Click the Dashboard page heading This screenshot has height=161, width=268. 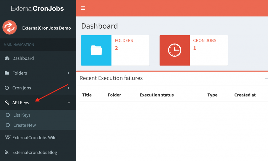click(99, 26)
